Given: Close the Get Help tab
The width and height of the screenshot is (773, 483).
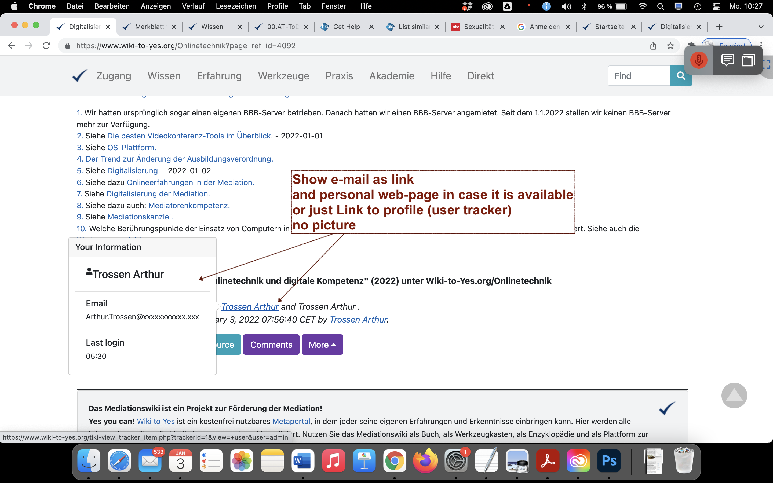Looking at the screenshot, I should (371, 27).
